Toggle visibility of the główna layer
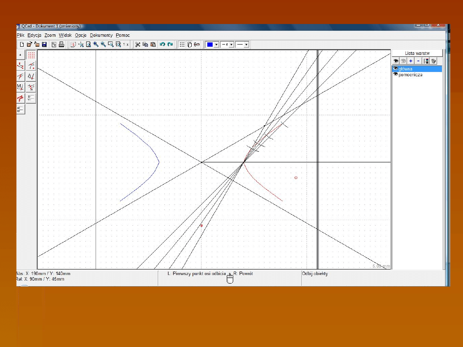Viewport: 463px width, 347px height. (x=395, y=69)
